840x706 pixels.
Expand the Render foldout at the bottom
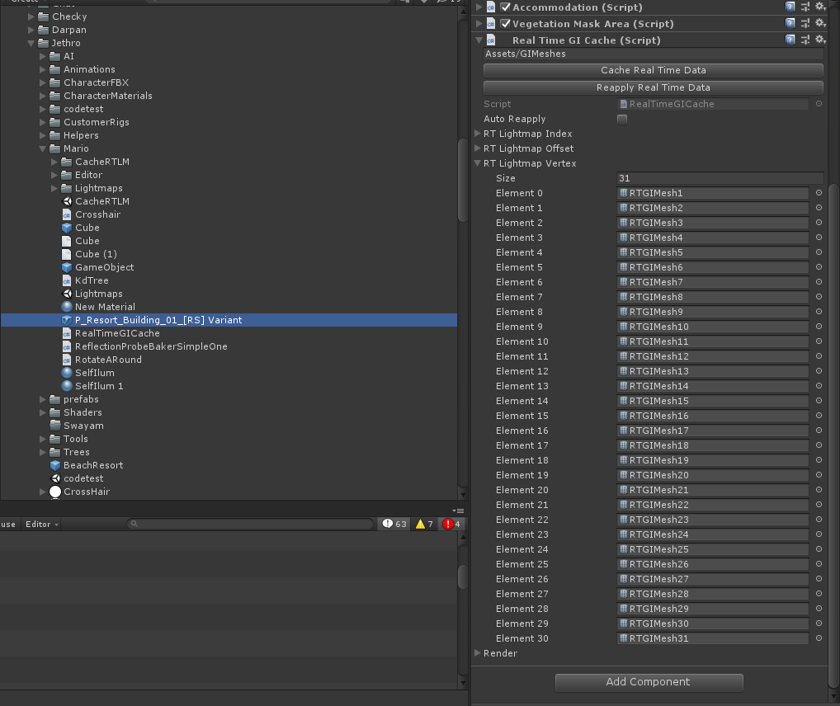[x=478, y=653]
